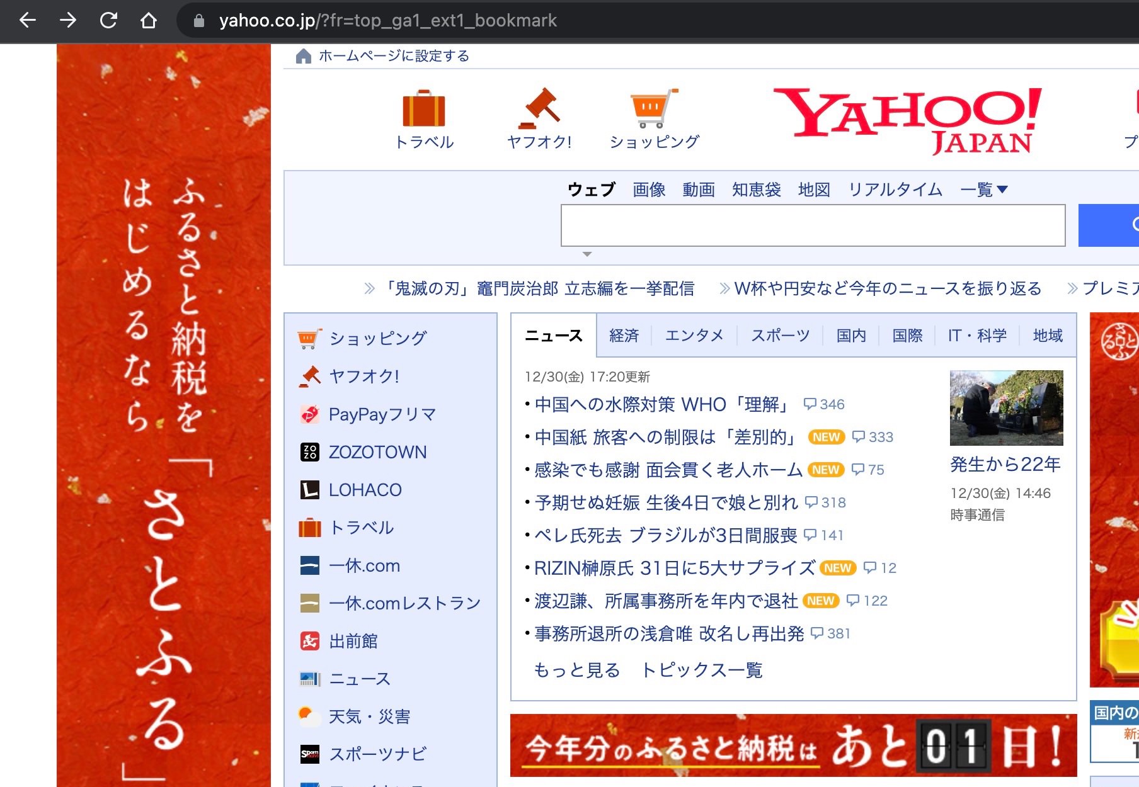Screen dimensions: 1139x787
Task: Click browser address bar URL
Action: [388, 21]
